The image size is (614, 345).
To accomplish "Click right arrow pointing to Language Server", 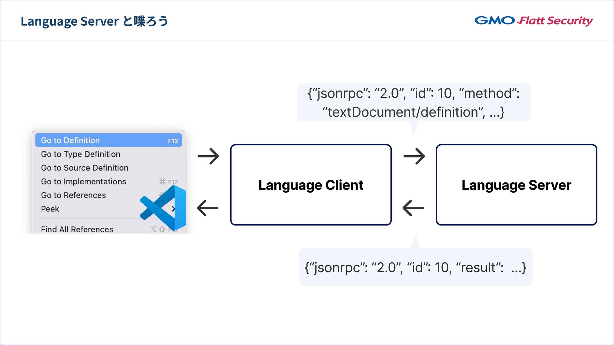I will point(414,156).
